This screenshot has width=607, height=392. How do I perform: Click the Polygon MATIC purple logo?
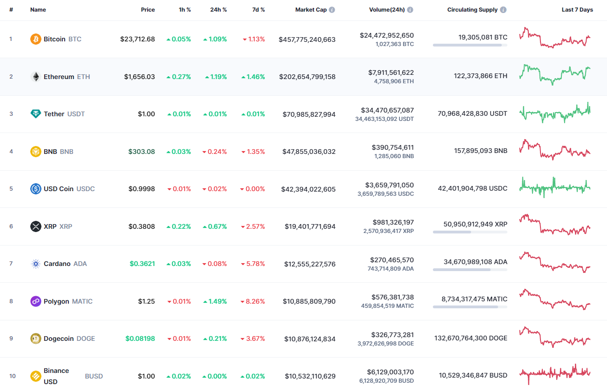tap(36, 301)
